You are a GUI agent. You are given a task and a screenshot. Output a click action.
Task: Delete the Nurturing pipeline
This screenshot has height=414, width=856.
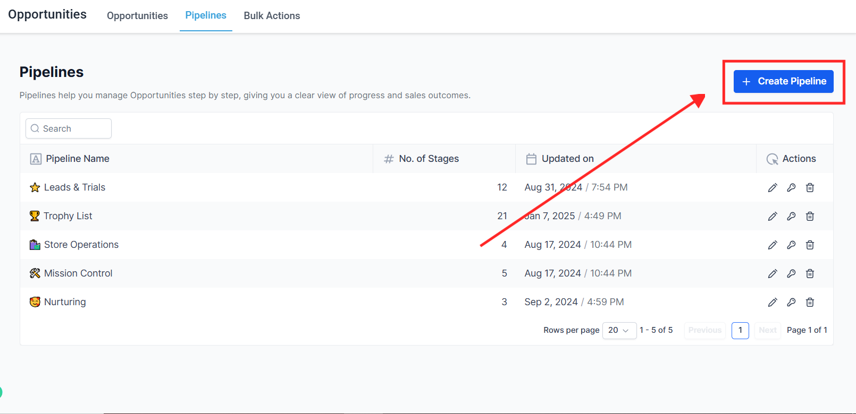coord(810,302)
